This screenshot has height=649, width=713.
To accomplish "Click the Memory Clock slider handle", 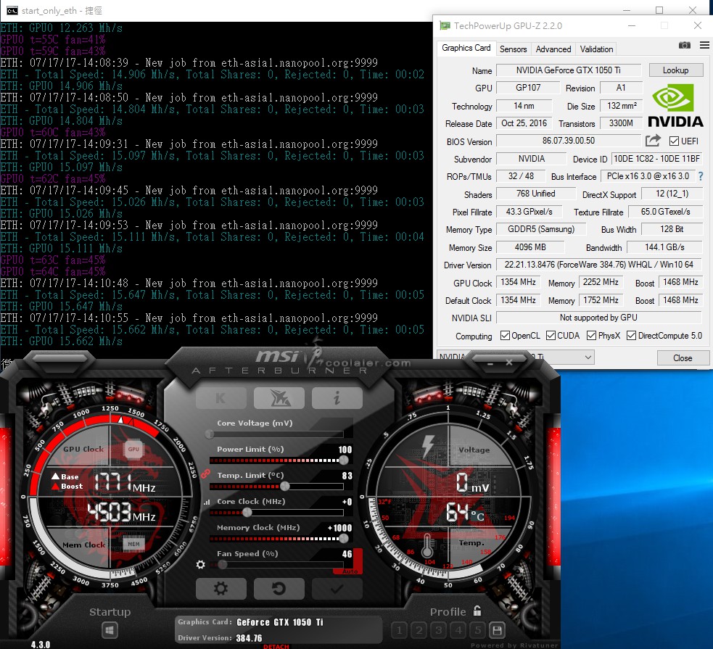I will [344, 539].
